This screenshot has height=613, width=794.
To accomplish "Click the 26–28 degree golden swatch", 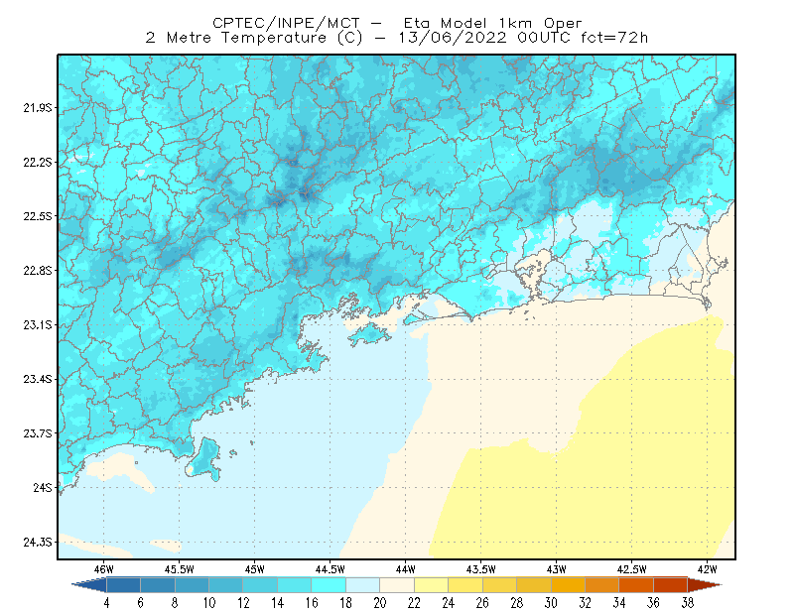I will click(499, 585).
